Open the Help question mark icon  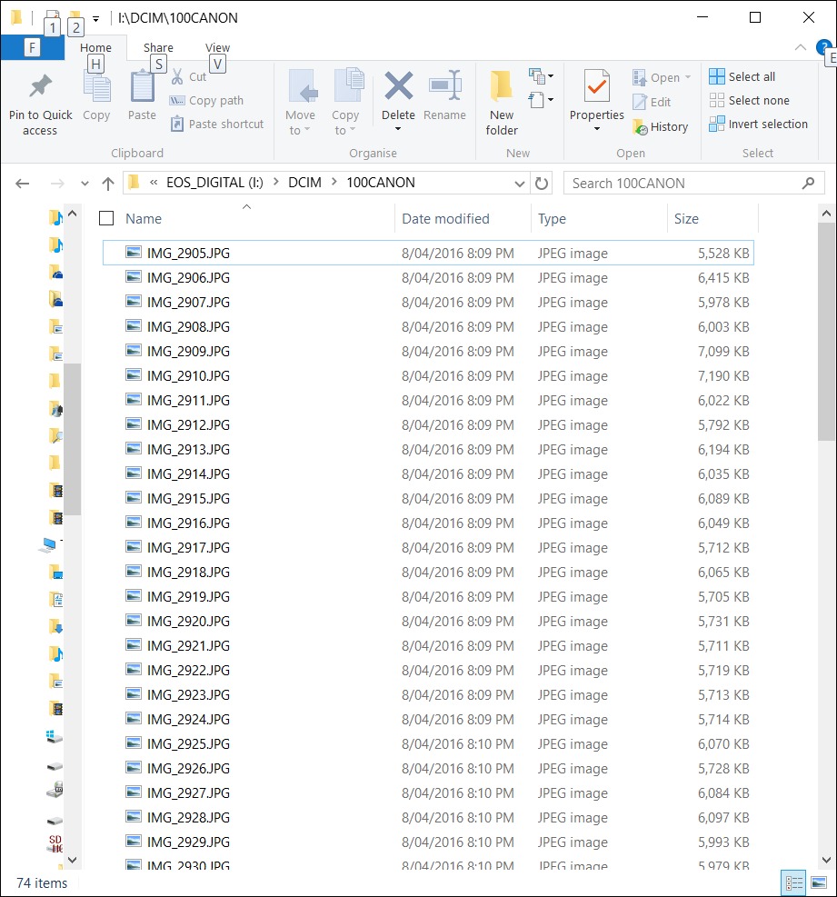pos(823,47)
